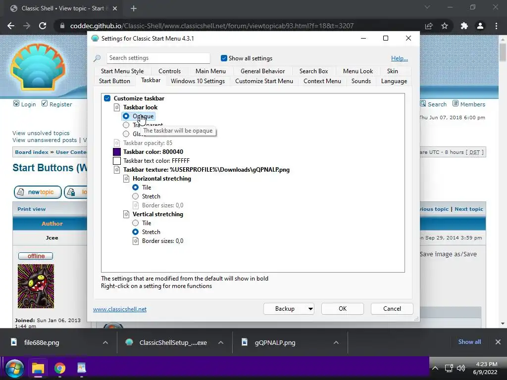Click the Vertical stretching settings icon
The height and width of the screenshot is (380, 507).
pos(126,214)
